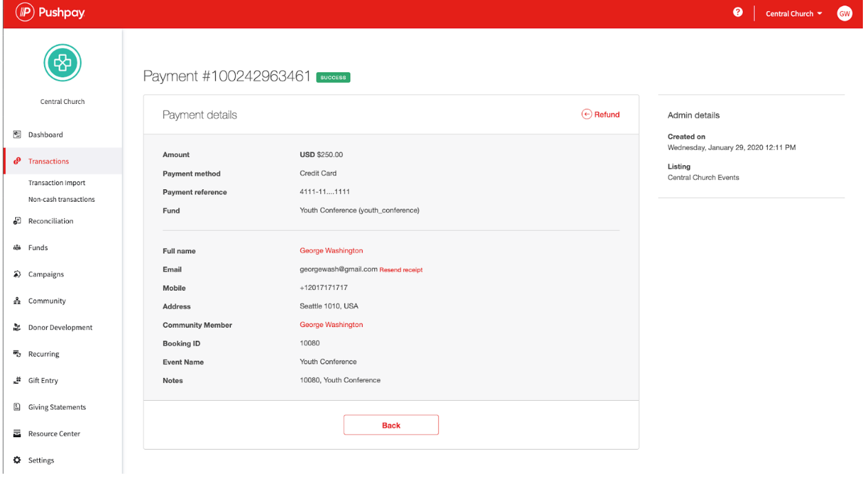Open George Washington's community member profile
Viewport: 867px width, 504px height.
click(x=331, y=324)
